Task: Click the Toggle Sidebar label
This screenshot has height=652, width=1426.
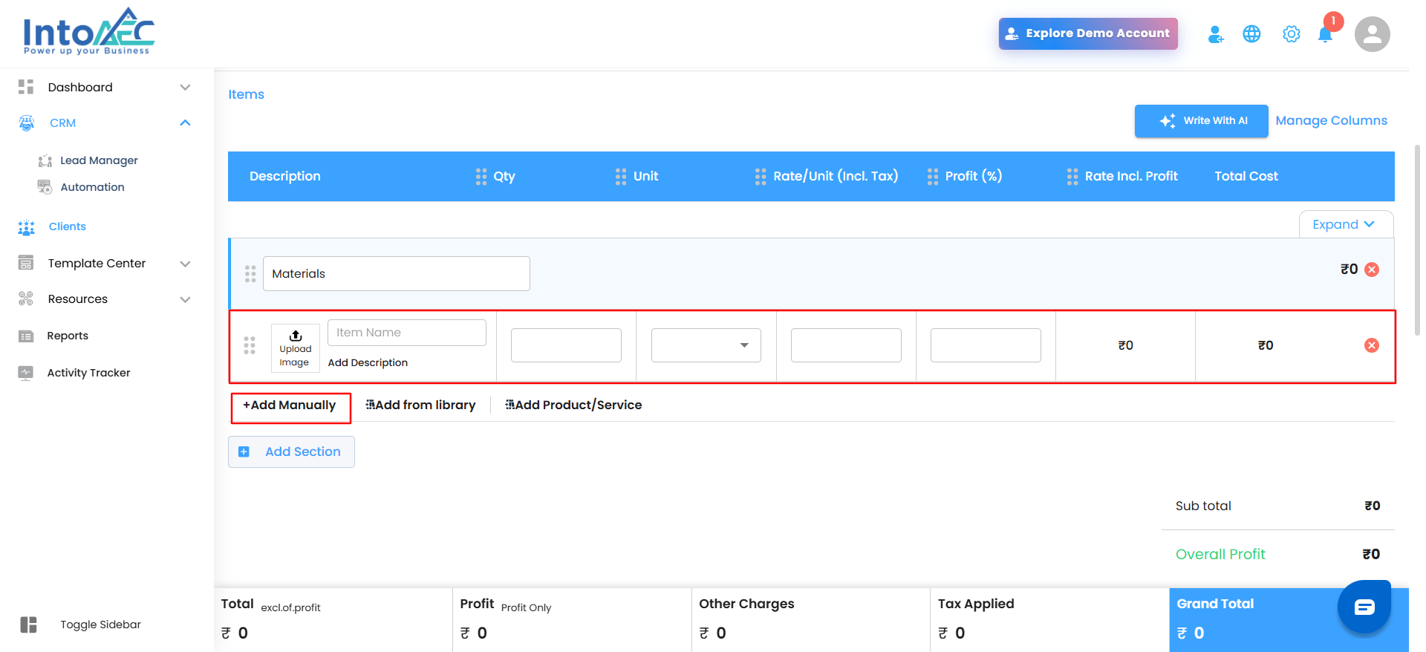Action: pyautogui.click(x=100, y=625)
